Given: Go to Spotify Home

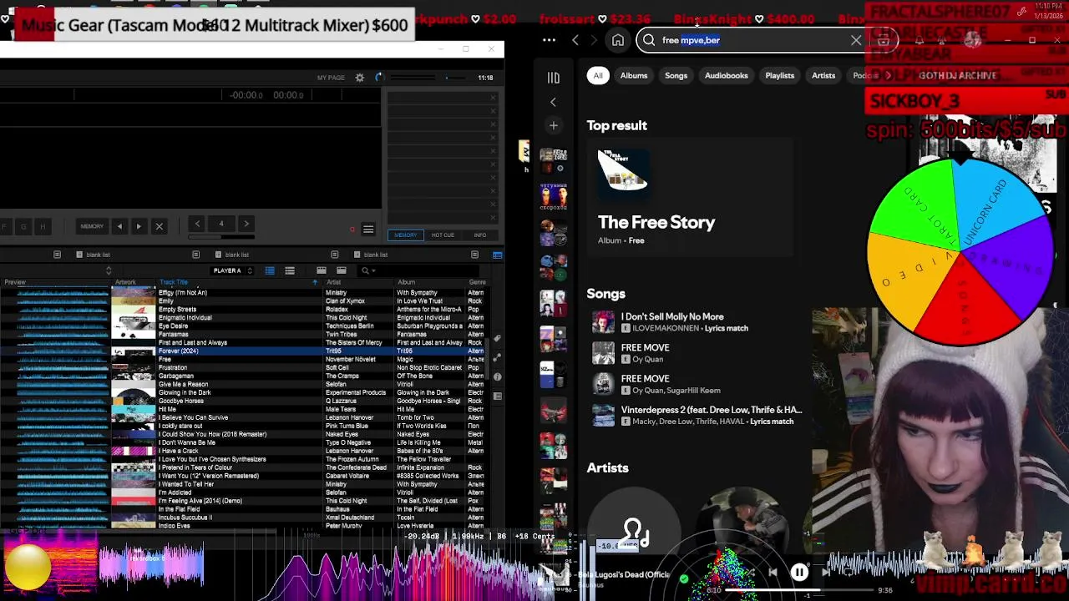Looking at the screenshot, I should [x=618, y=40].
